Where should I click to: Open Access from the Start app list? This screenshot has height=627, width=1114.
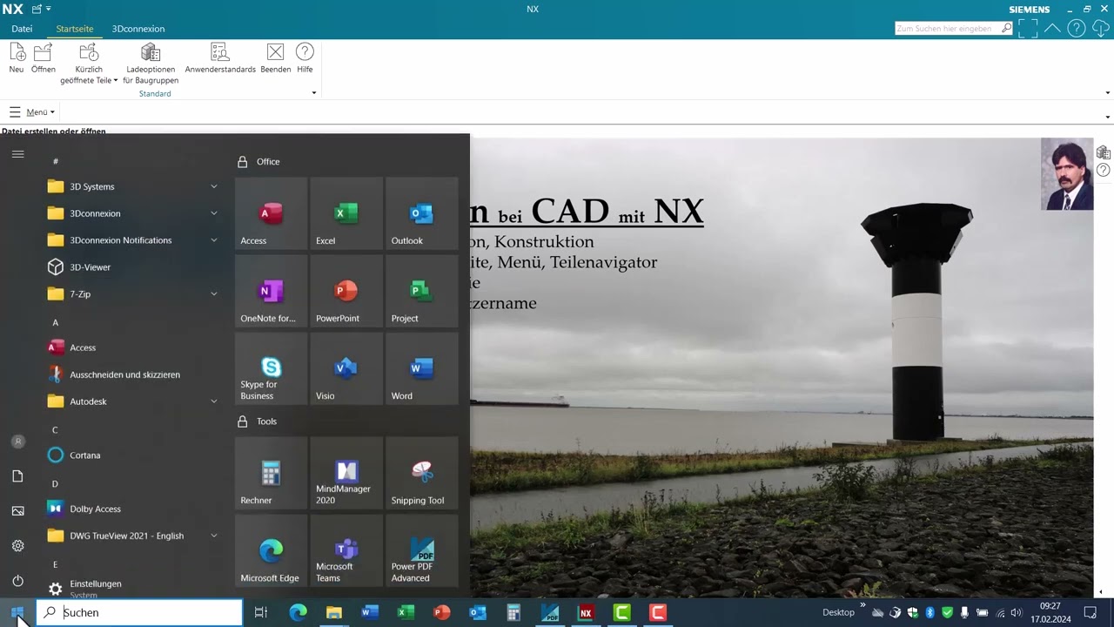coord(133,347)
